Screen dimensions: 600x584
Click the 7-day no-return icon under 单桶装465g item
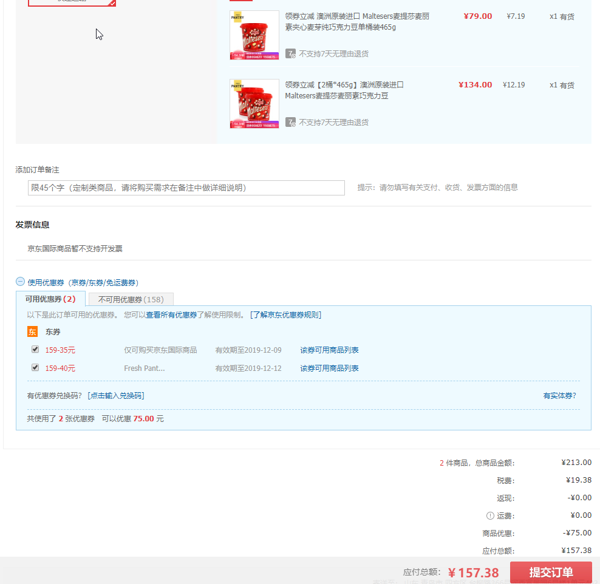point(290,53)
